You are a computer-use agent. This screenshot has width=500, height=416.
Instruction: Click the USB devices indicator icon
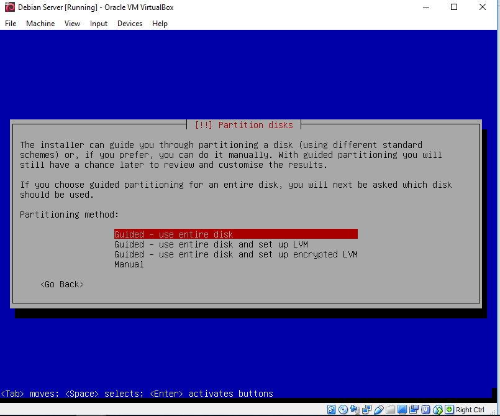[379, 410]
